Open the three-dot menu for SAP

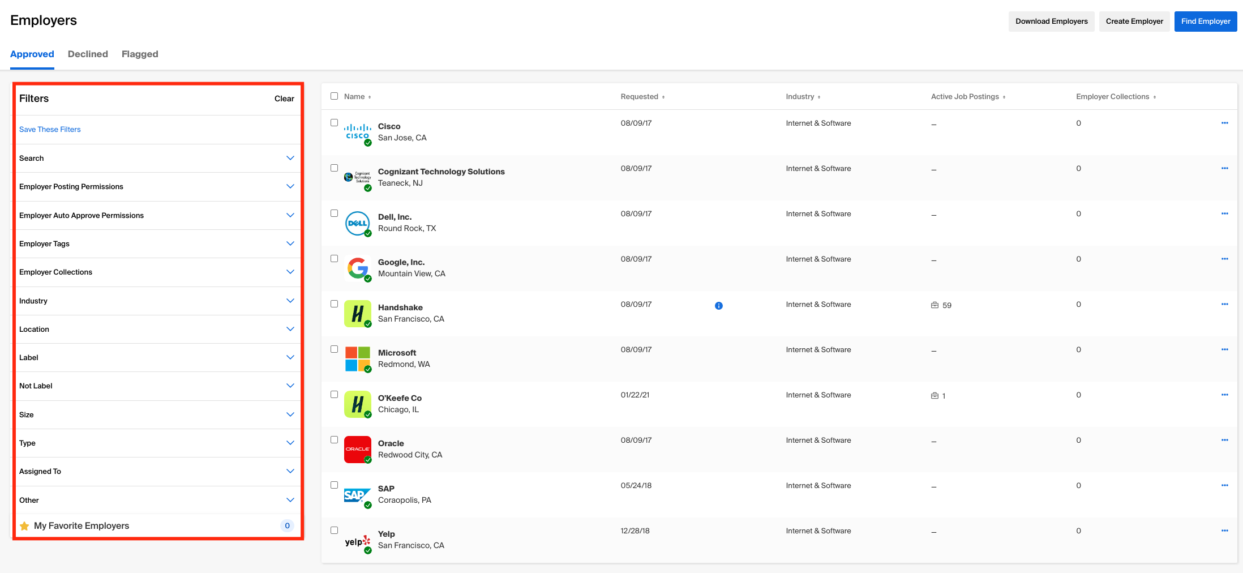point(1224,485)
